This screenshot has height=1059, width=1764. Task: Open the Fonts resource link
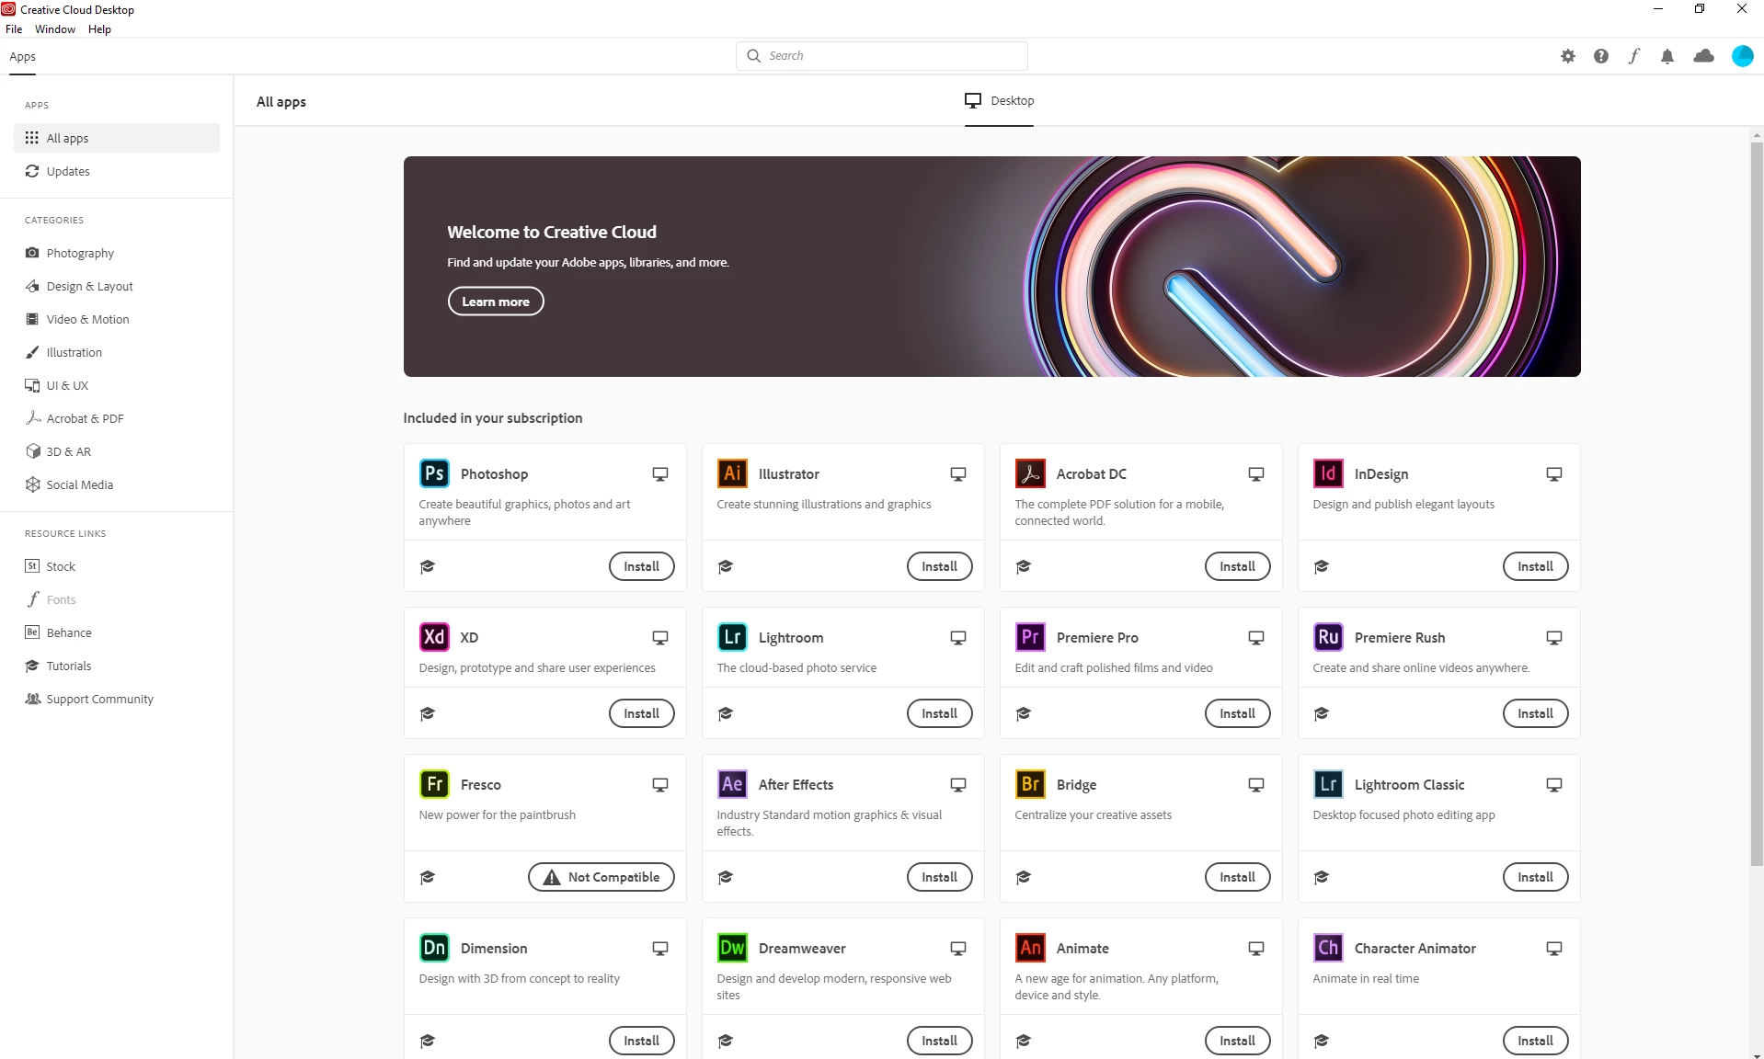click(117, 599)
